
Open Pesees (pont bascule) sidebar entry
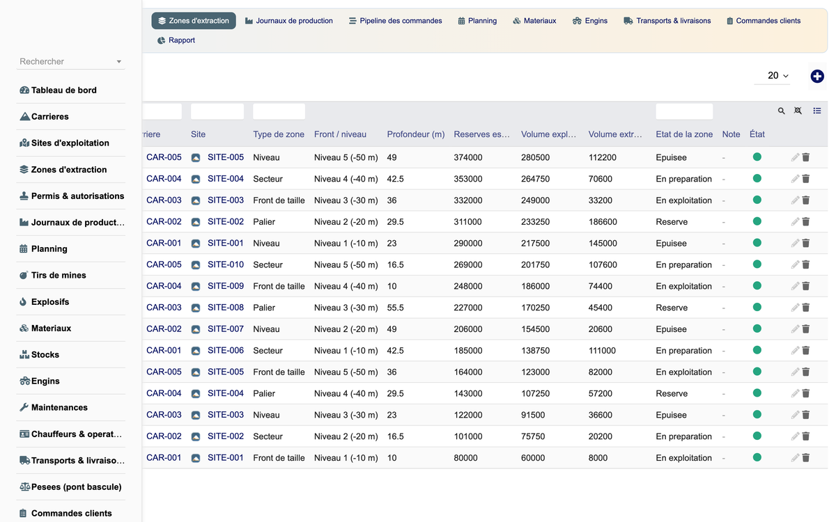pos(70,487)
